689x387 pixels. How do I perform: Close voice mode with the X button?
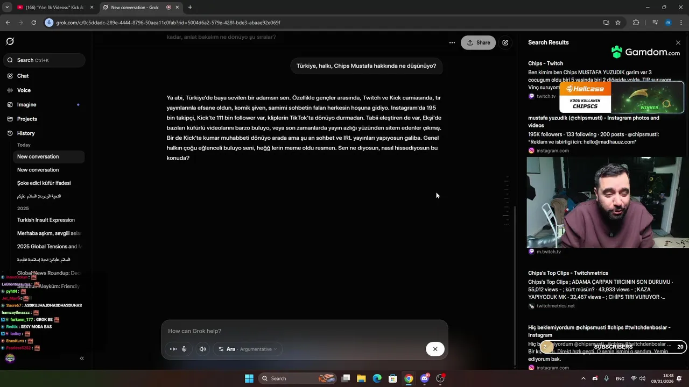[x=435, y=349]
